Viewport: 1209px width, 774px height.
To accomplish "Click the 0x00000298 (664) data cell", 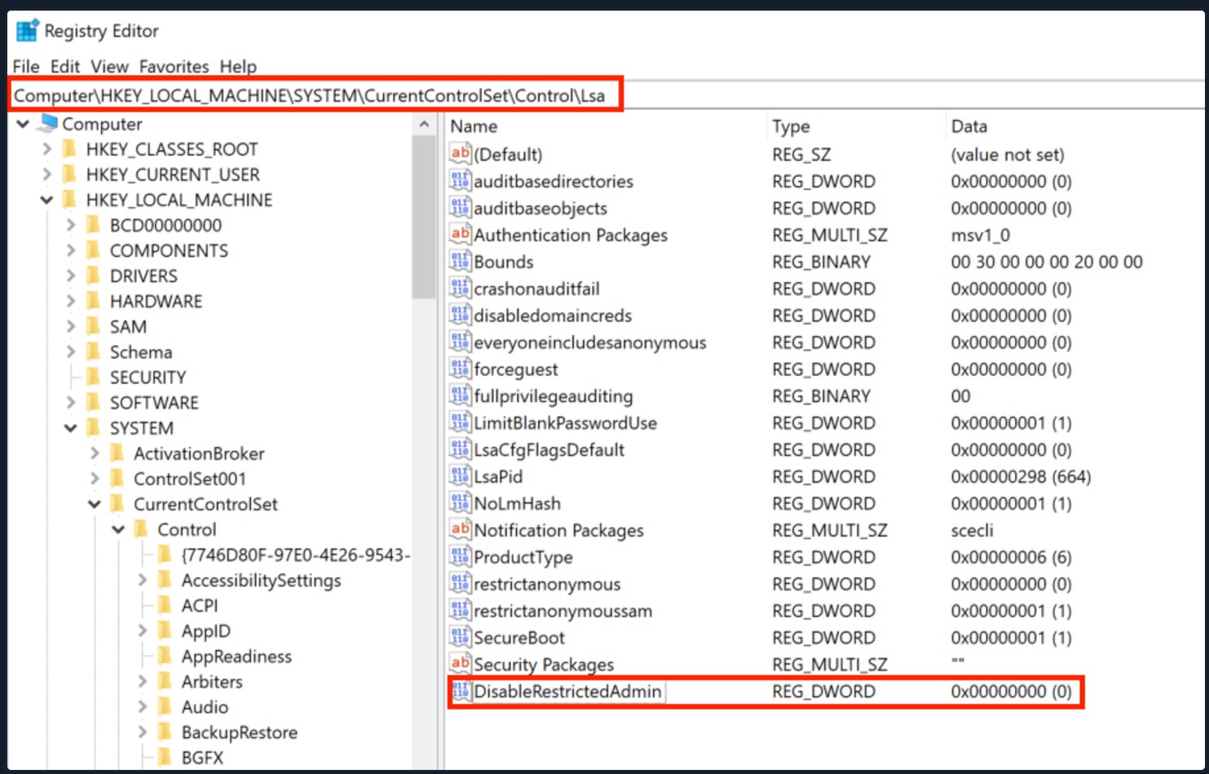I will [x=1021, y=475].
